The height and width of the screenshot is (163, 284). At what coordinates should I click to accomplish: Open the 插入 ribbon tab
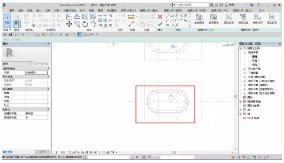coord(39,10)
